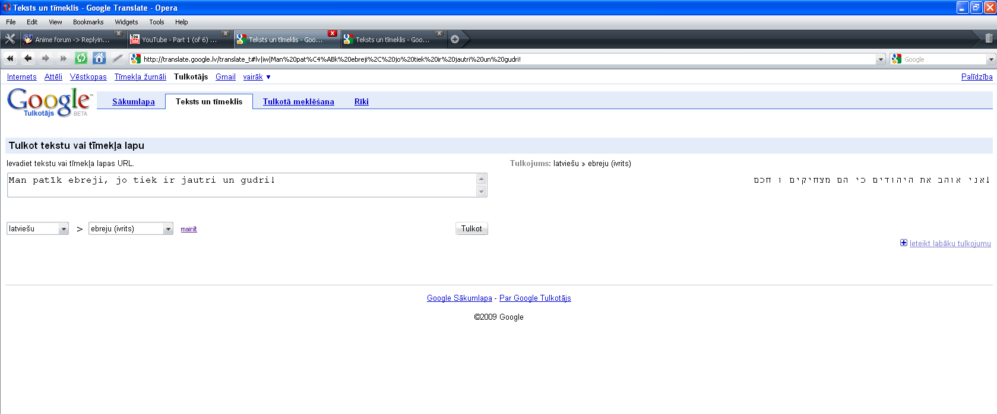Screen dimensions: 997x414
Task: Close the YouTube Part 1 tab
Action: coord(226,33)
